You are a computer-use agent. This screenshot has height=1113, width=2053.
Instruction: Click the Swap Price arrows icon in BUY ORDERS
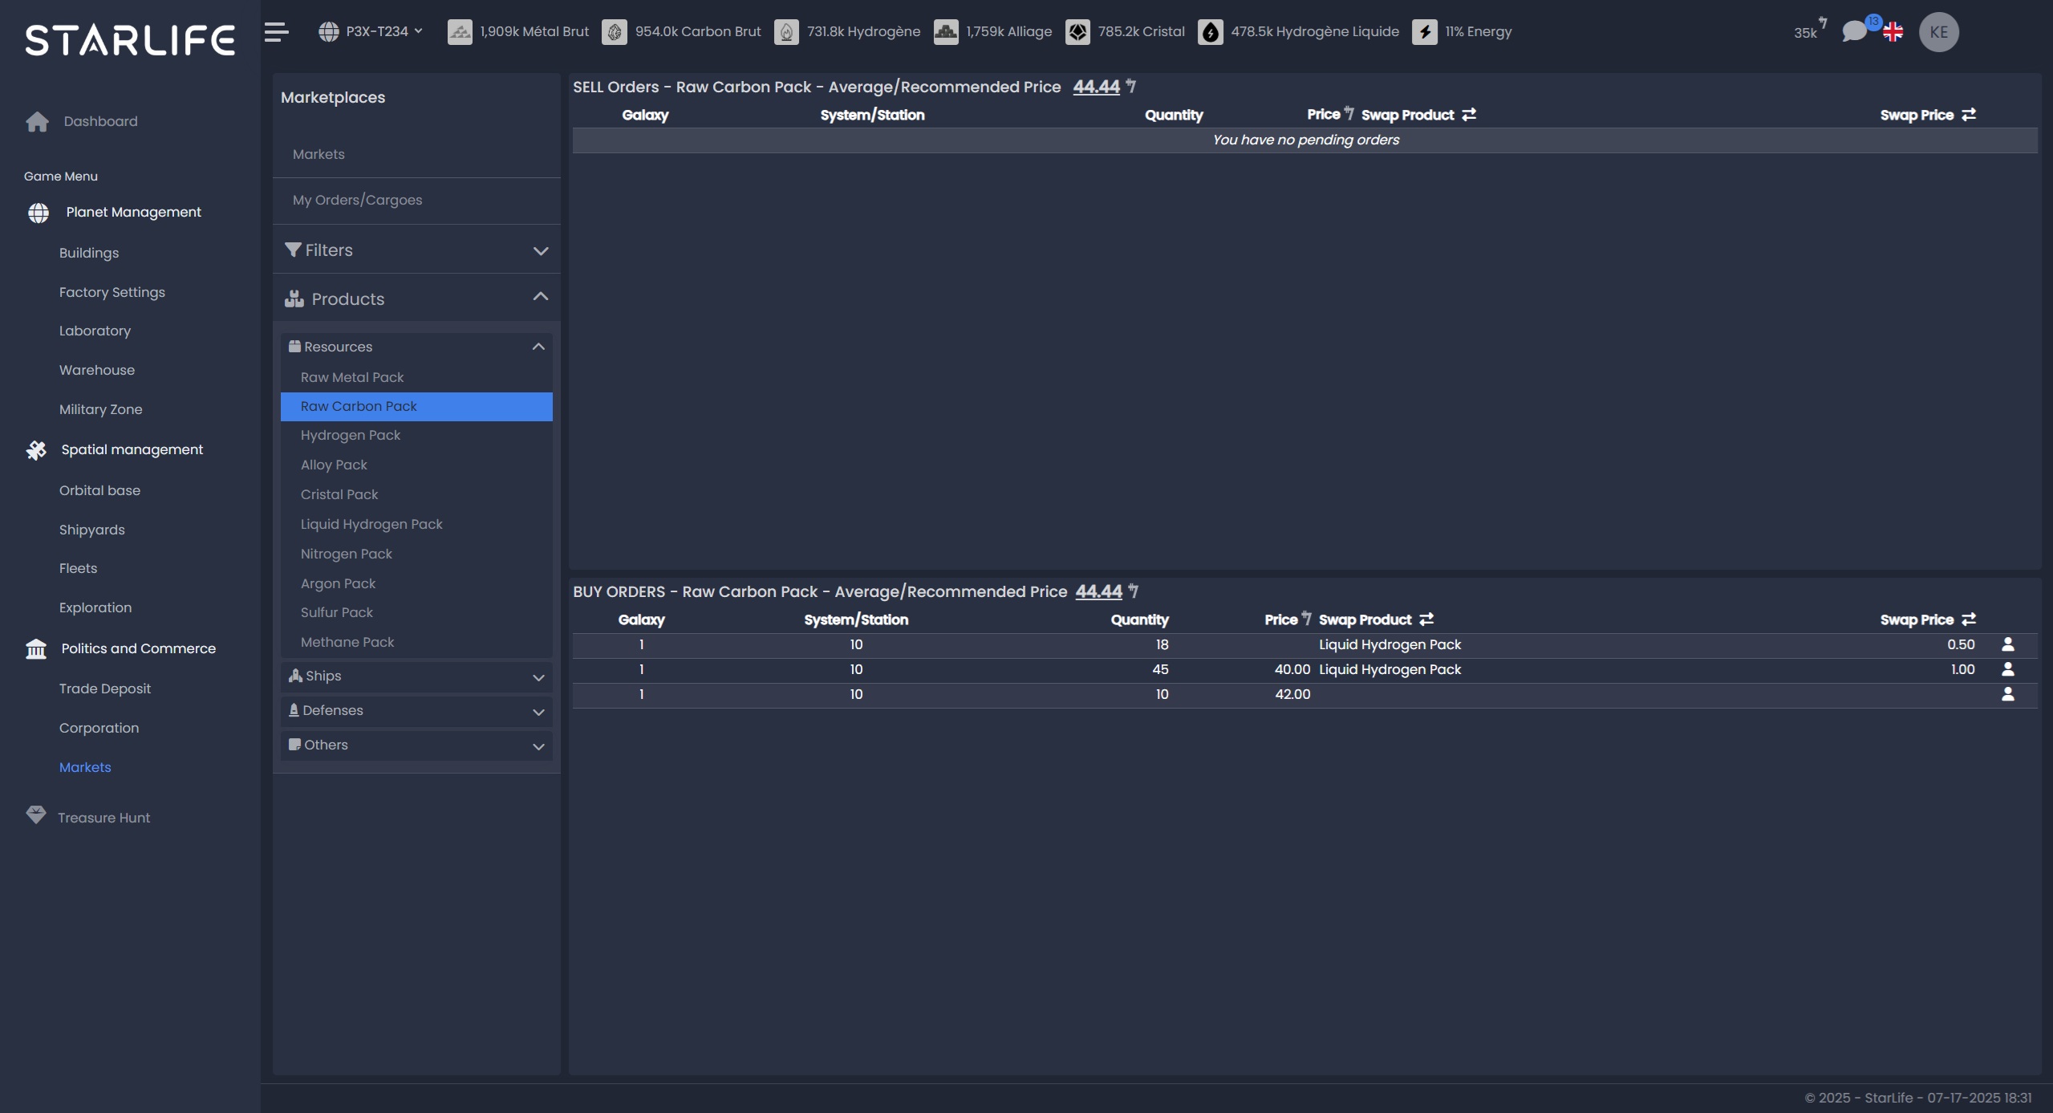pyautogui.click(x=1969, y=619)
